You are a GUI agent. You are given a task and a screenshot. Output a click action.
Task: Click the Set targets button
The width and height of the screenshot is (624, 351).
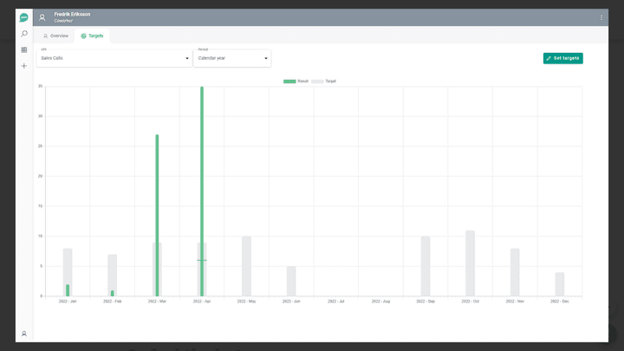563,58
